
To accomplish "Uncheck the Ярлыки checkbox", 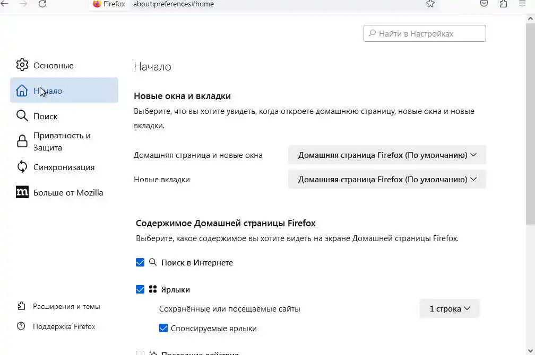I will point(140,289).
